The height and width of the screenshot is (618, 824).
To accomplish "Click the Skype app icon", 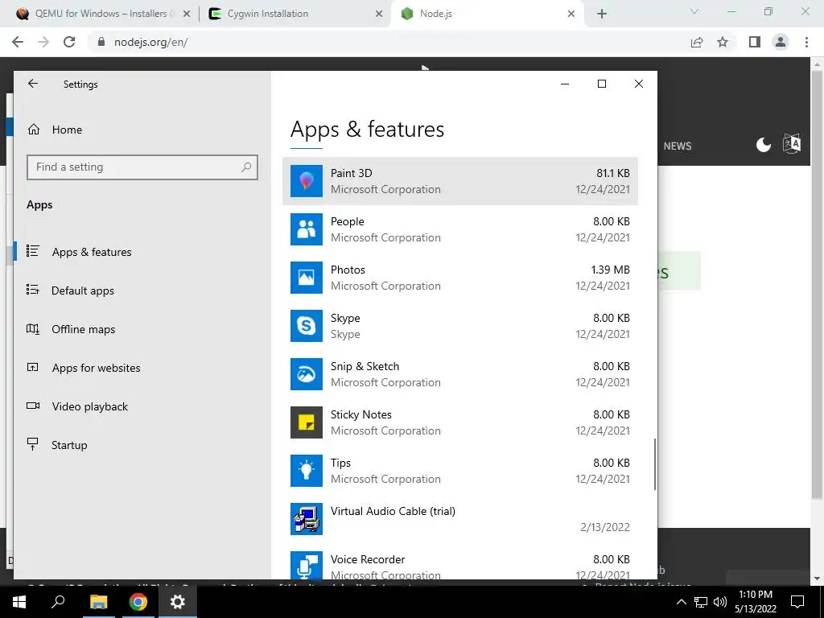I will pos(307,326).
